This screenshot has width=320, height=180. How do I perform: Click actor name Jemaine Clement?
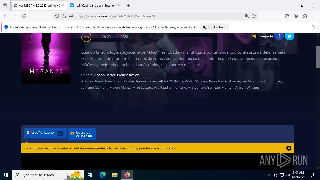point(95,87)
